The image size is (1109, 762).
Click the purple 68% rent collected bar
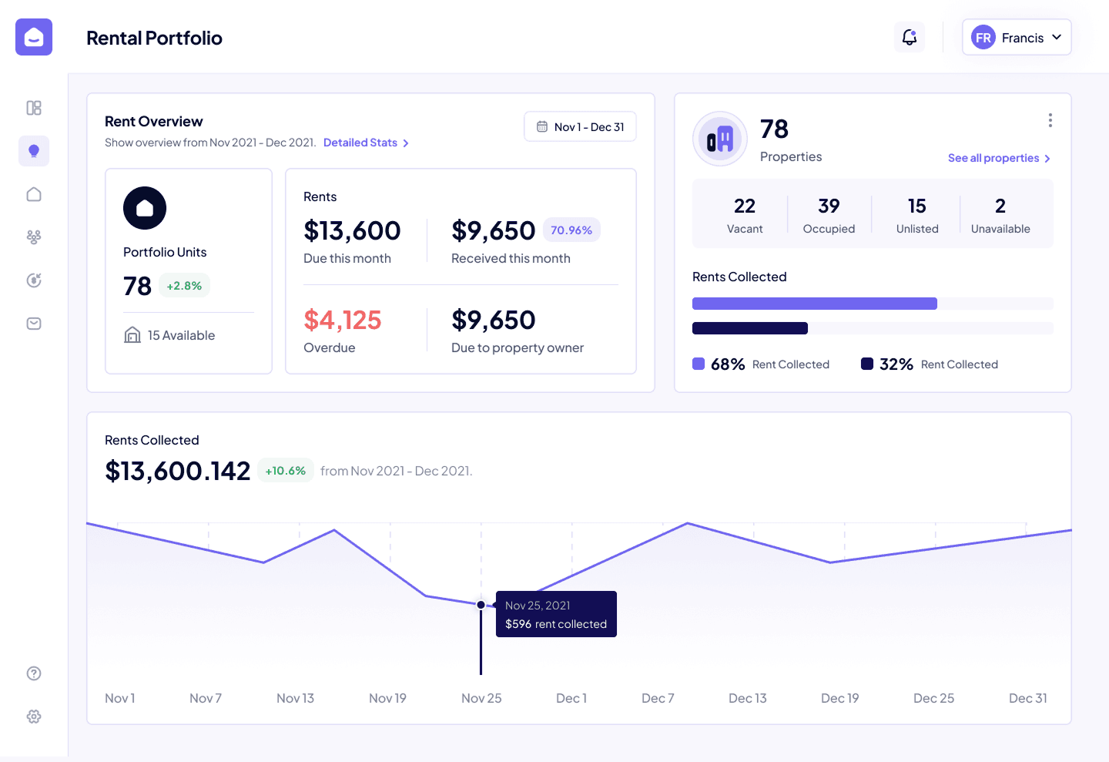pos(814,304)
